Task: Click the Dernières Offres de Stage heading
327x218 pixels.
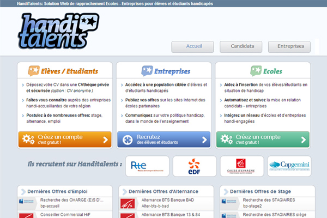Action: pos(261,191)
